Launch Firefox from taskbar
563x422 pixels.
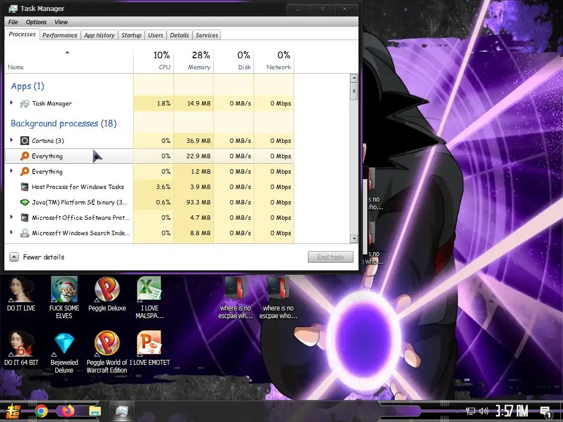[x=68, y=411]
